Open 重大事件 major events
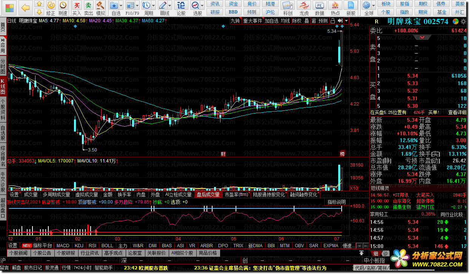The width and height of the screenshot is (470, 274). coord(252,21)
